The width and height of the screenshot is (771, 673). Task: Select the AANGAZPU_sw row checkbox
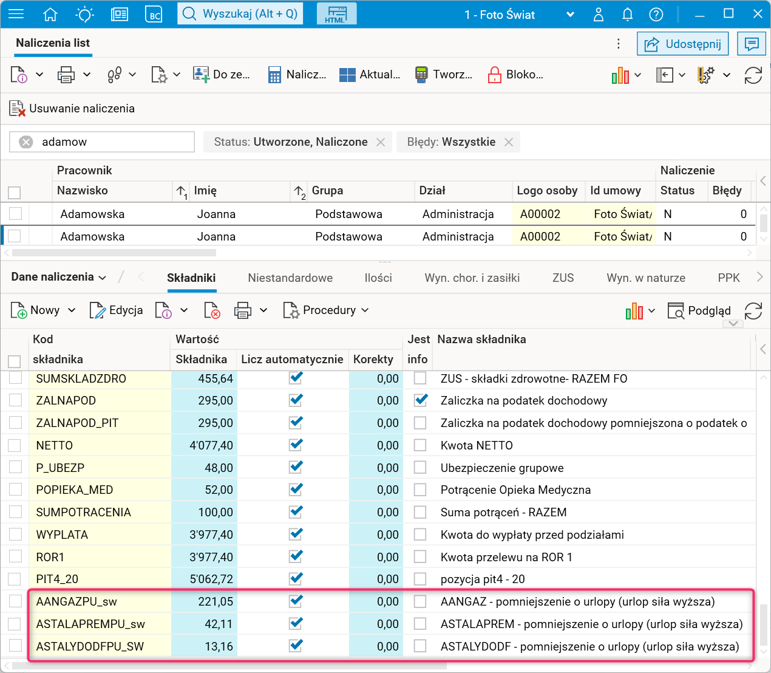(x=15, y=601)
